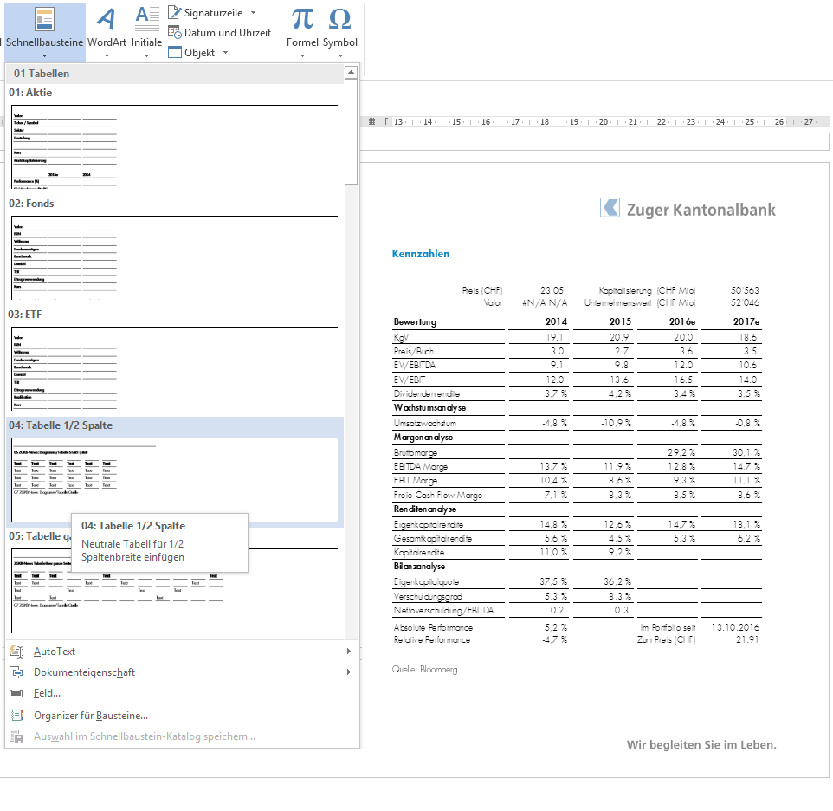Click the gallery scrollbar thumb
The image size is (833, 811).
(351, 132)
